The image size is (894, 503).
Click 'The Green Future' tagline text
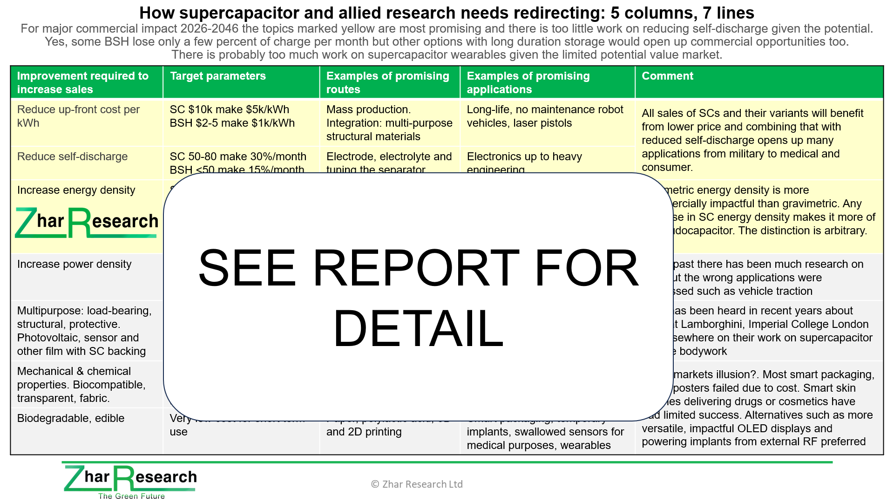[x=131, y=496]
